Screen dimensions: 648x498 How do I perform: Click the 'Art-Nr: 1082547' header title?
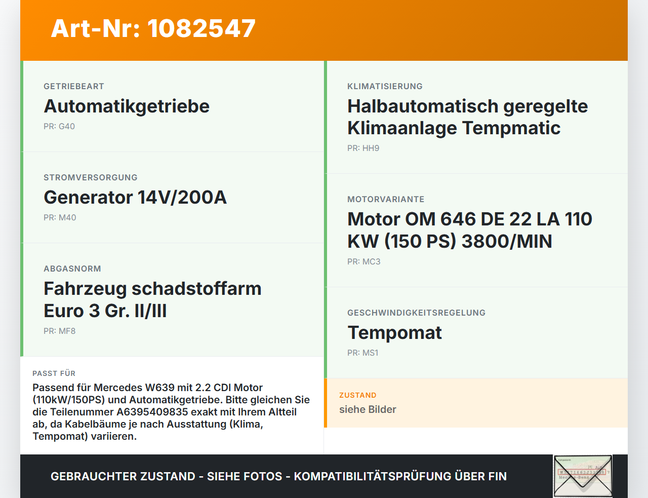[153, 28]
